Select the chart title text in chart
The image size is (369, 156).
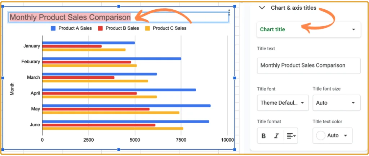pos(70,17)
